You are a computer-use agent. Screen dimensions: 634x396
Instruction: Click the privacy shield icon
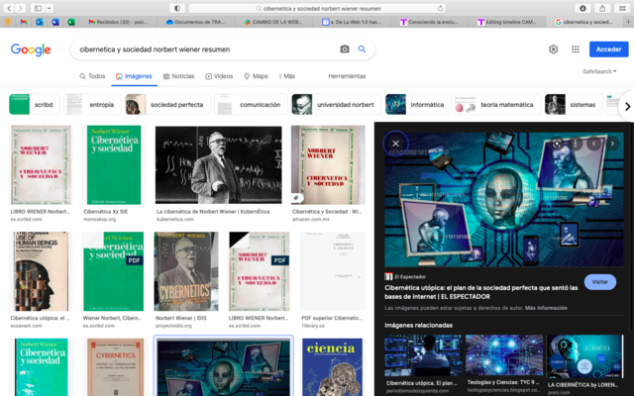pos(177,8)
